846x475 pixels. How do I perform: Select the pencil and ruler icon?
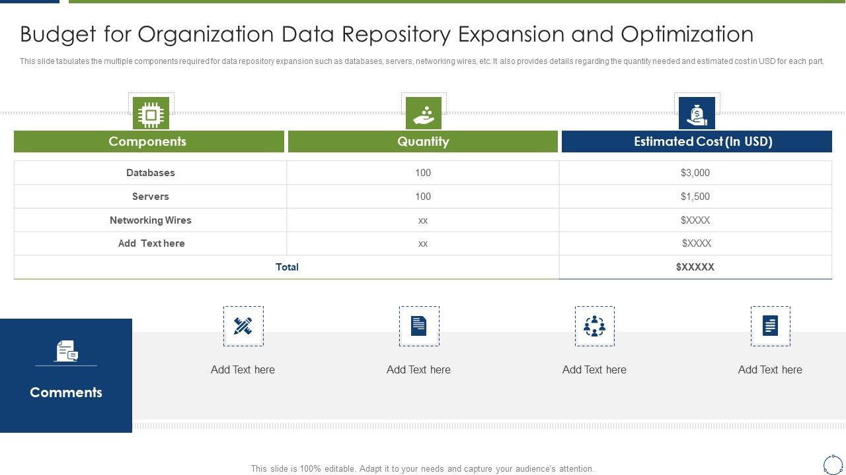243,326
